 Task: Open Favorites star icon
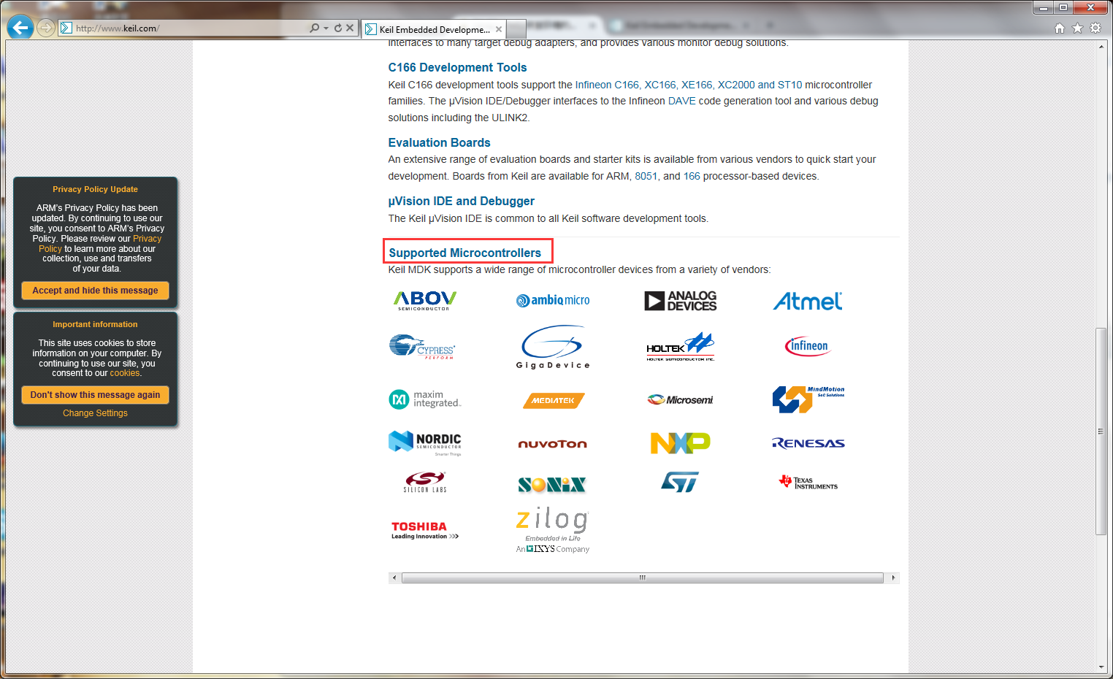pyautogui.click(x=1077, y=28)
